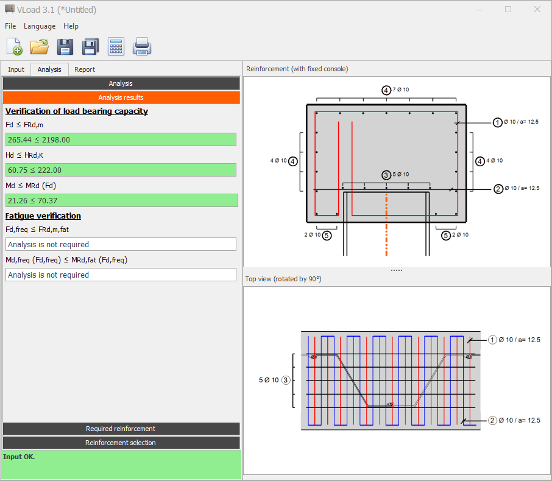This screenshot has width=552, height=481.
Task: Save the project with floppy icon
Action: [65, 47]
